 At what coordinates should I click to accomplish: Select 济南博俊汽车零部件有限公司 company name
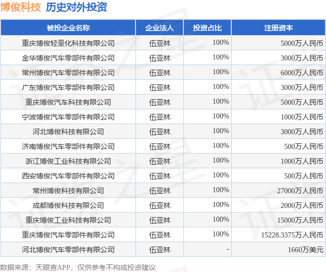68,146
